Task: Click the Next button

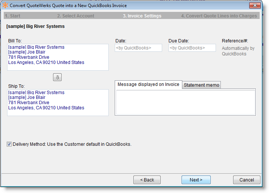Action: point(196,180)
